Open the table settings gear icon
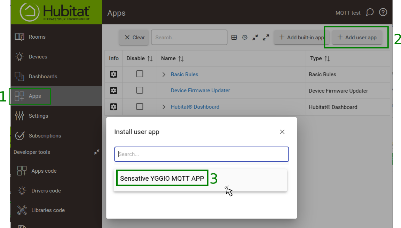 pos(245,37)
